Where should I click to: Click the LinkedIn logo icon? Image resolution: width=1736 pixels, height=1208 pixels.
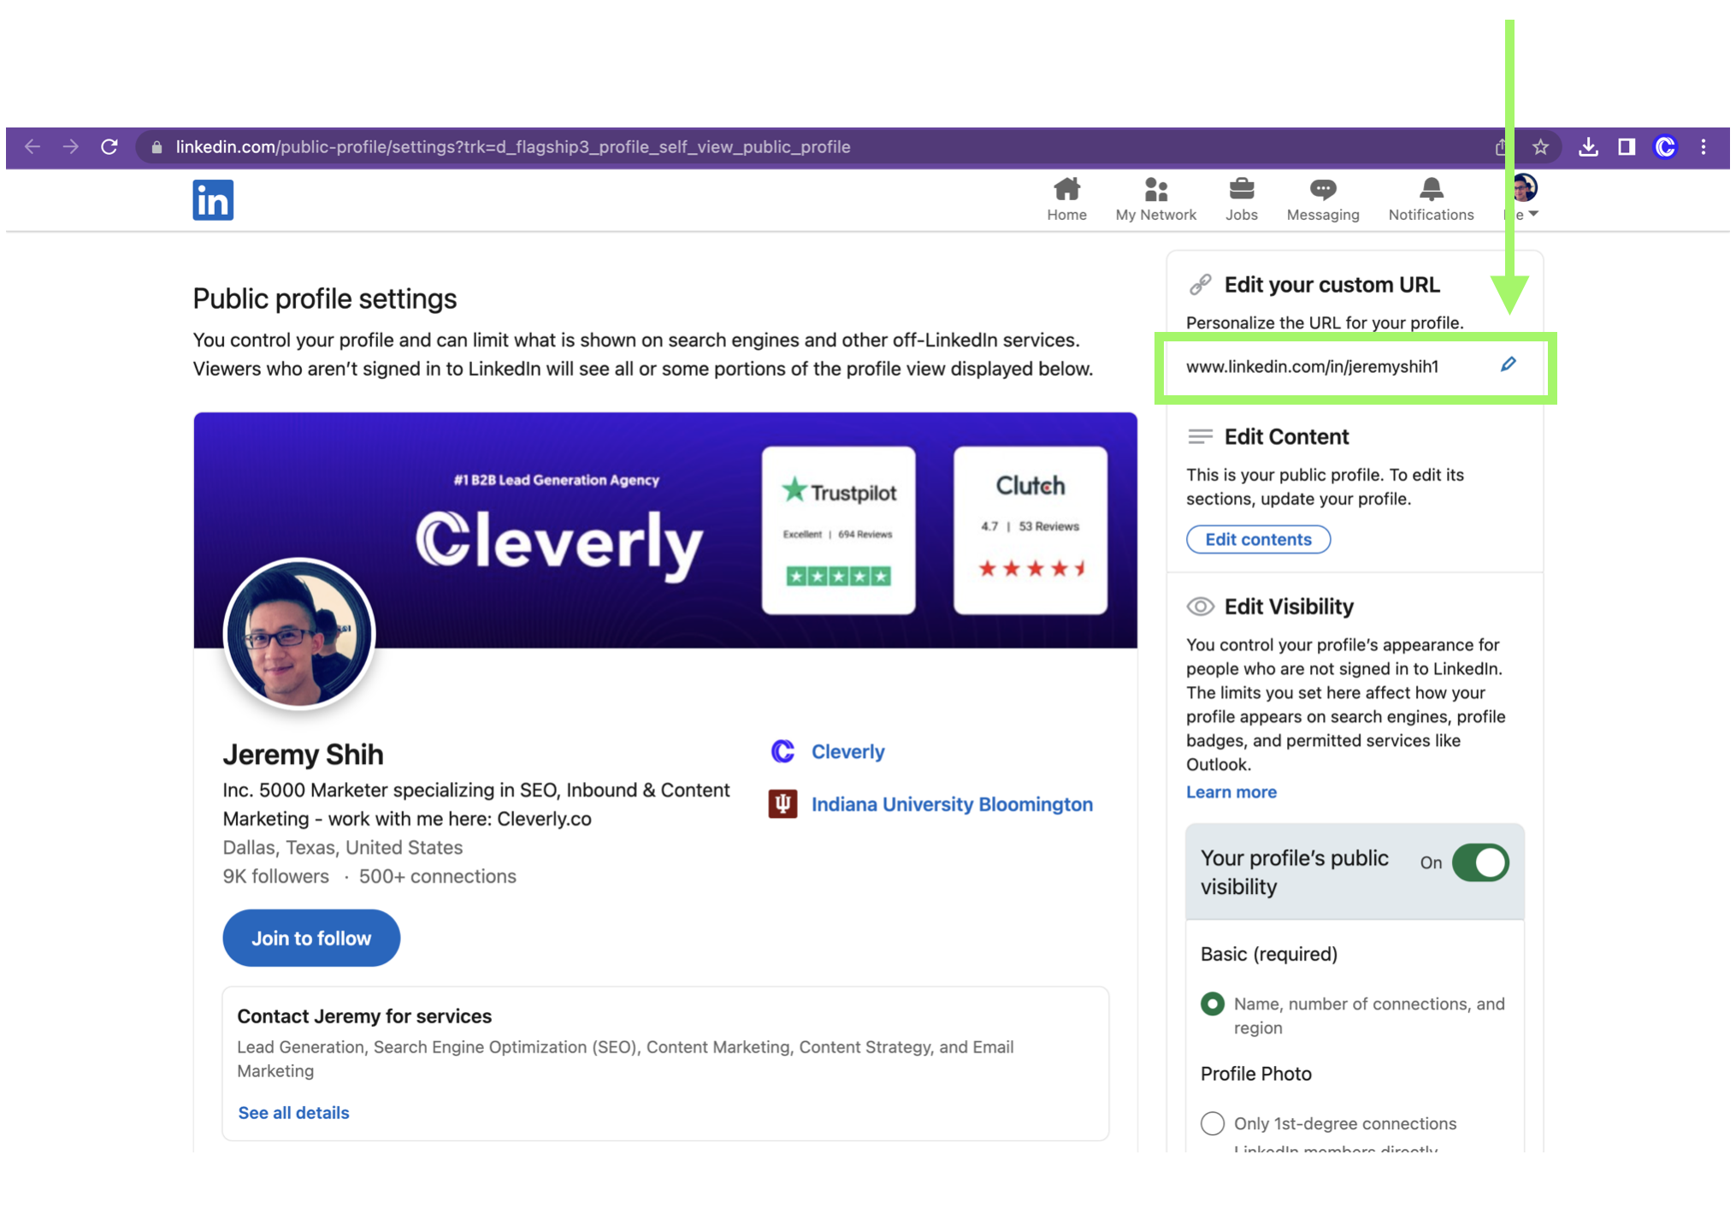click(x=213, y=200)
